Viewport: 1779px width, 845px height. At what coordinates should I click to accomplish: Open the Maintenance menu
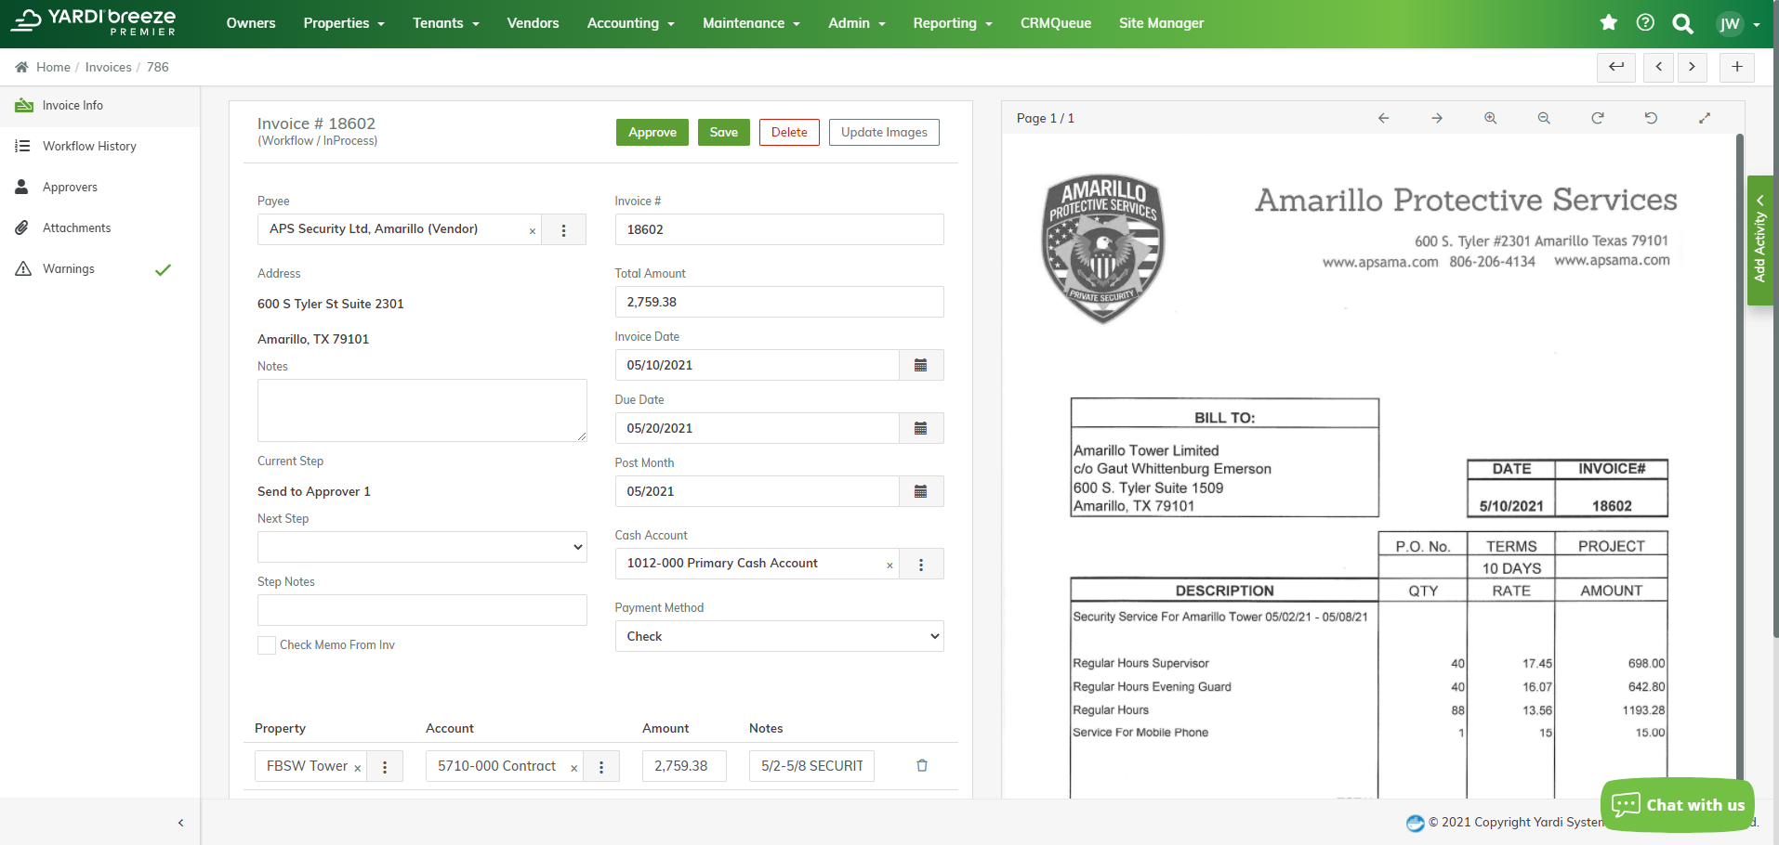(750, 23)
